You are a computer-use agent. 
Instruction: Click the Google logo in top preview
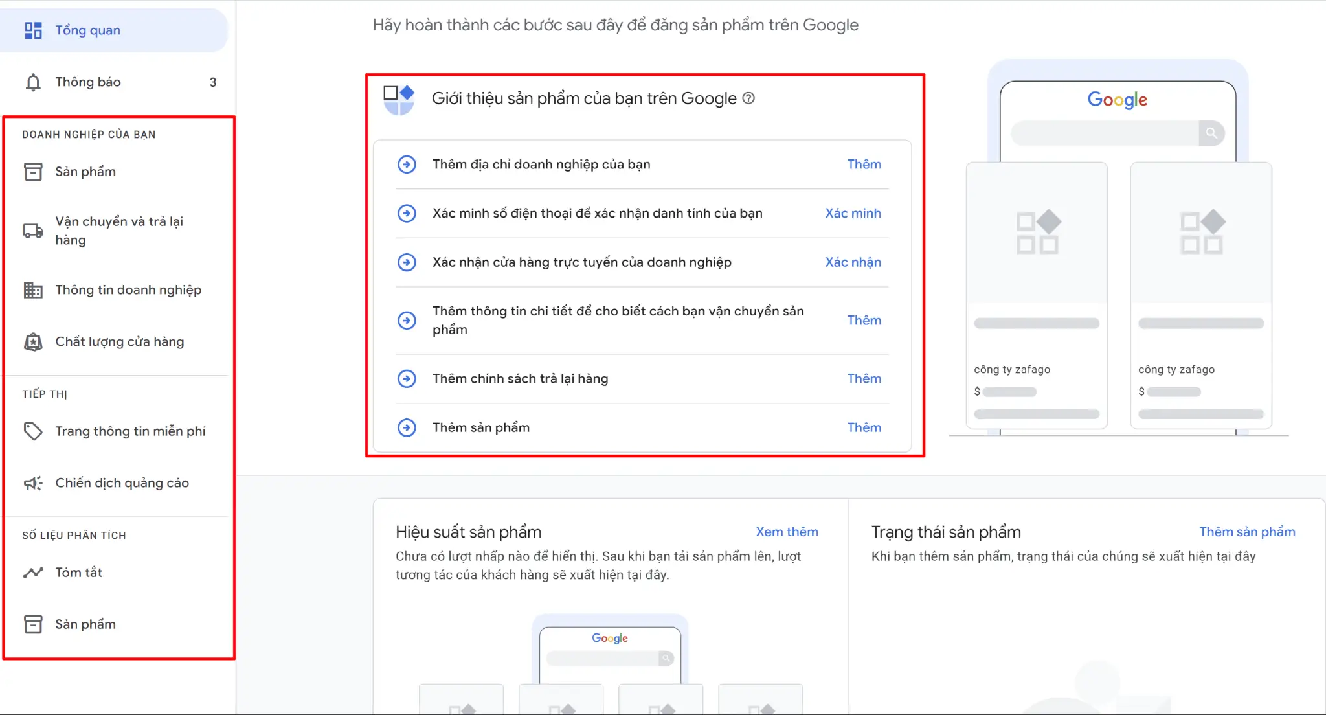[1118, 100]
